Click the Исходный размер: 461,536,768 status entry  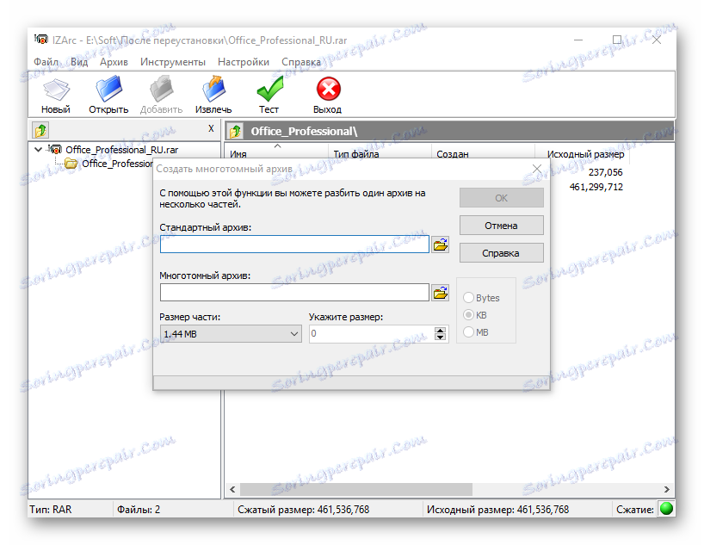pyautogui.click(x=498, y=509)
